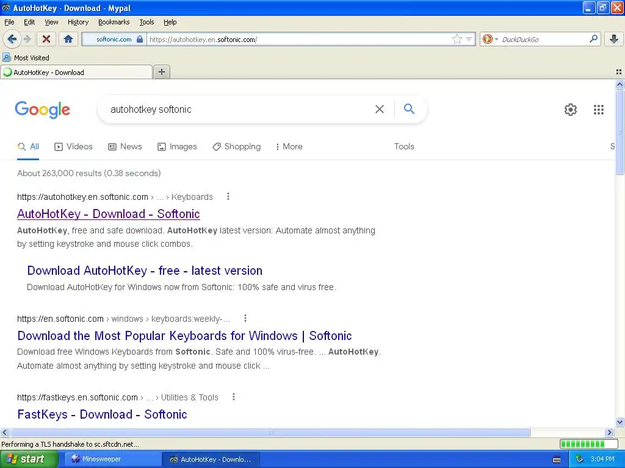Open the History menu
625x468 pixels.
[x=78, y=22]
